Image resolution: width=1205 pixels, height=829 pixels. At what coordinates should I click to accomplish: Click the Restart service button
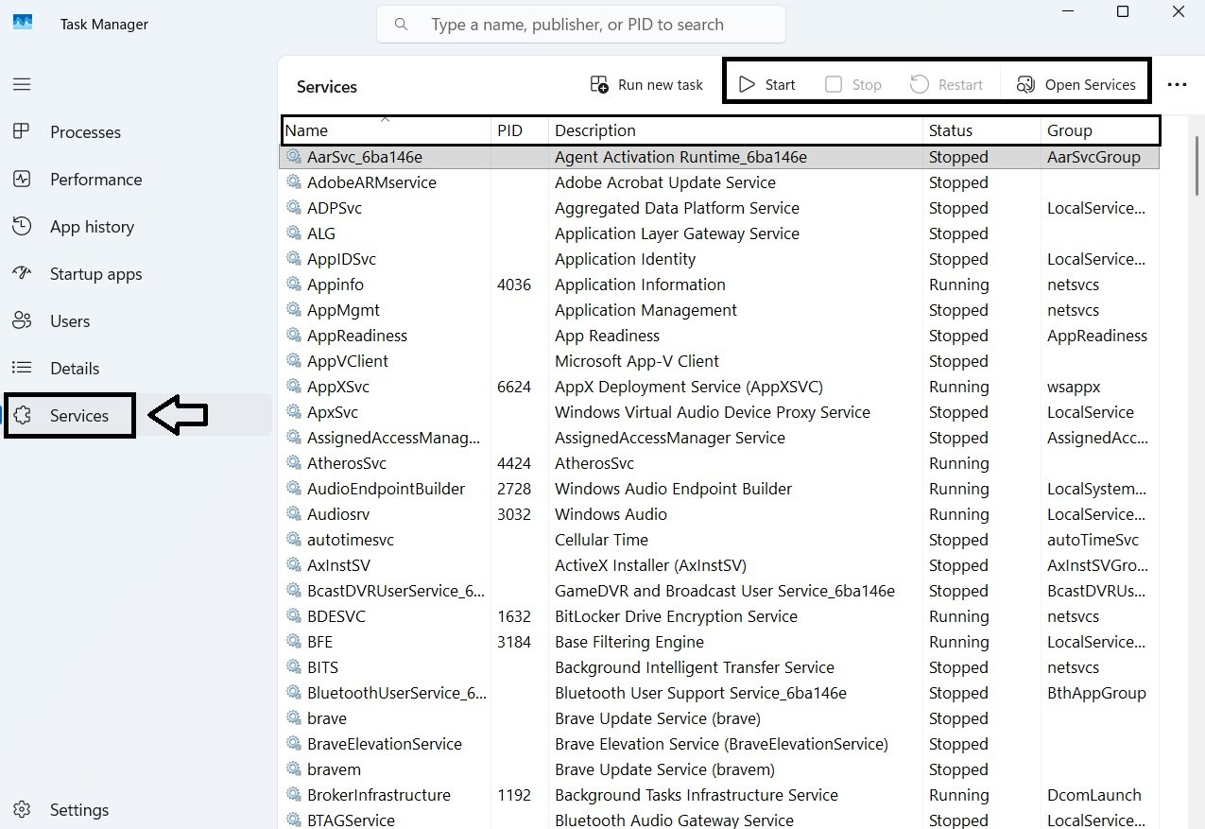[x=947, y=84]
